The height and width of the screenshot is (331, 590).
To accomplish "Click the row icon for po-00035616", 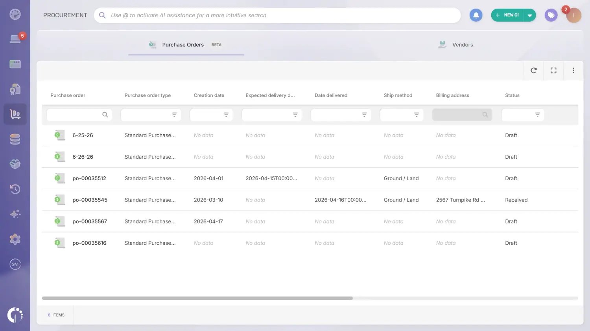I will 59,243.
